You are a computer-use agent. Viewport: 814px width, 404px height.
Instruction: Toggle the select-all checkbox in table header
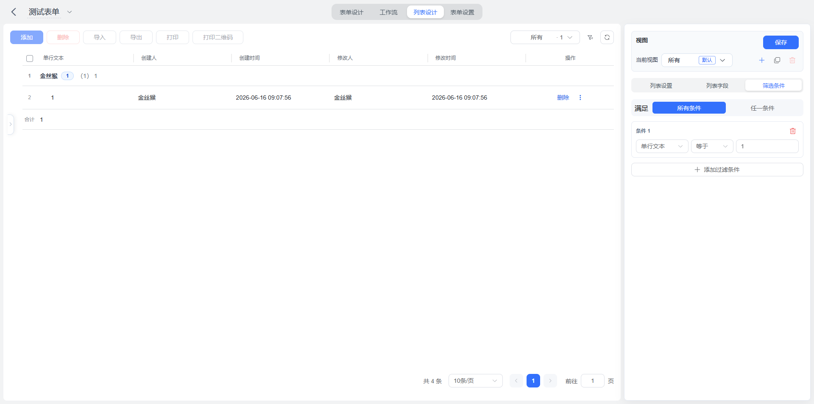coord(30,59)
